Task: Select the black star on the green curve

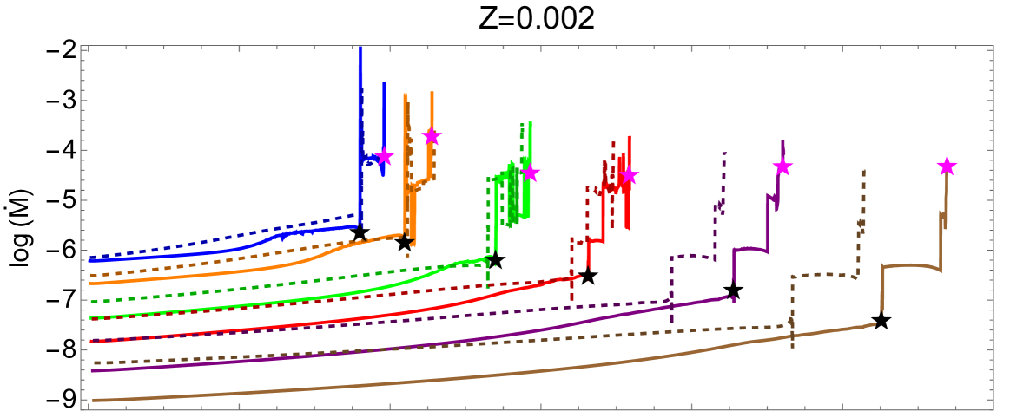Action: (495, 260)
